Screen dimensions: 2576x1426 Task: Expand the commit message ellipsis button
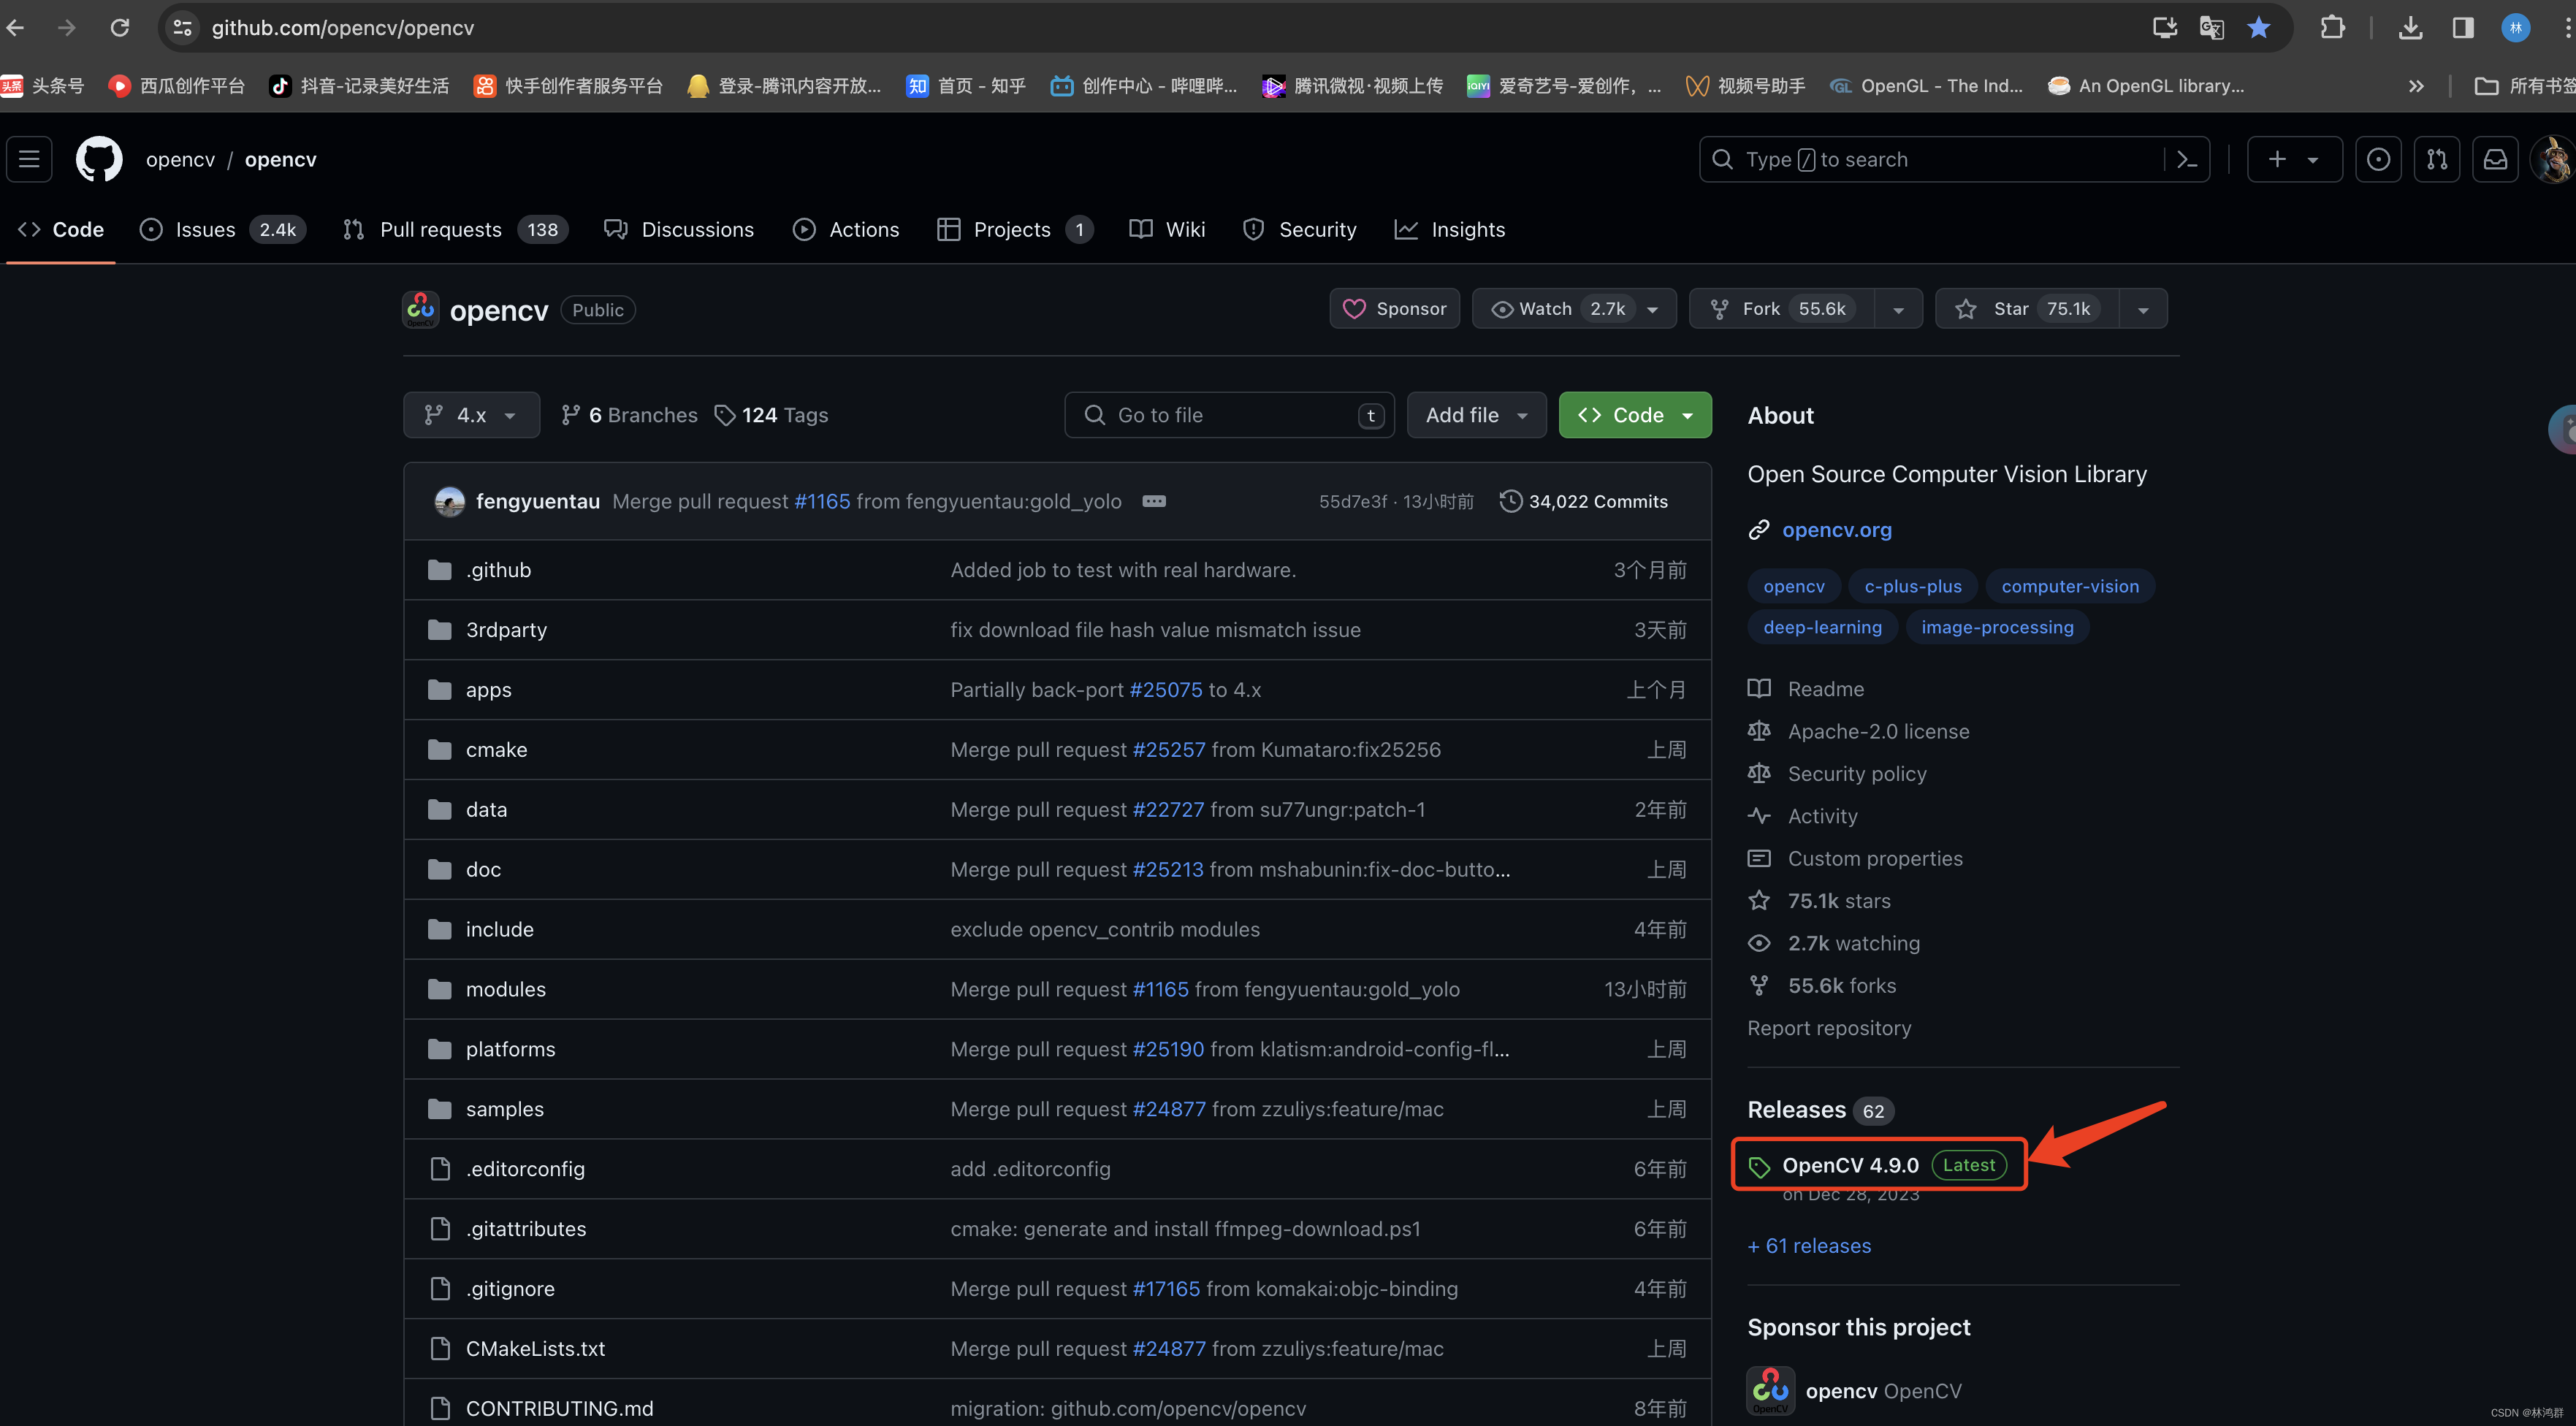1153,501
